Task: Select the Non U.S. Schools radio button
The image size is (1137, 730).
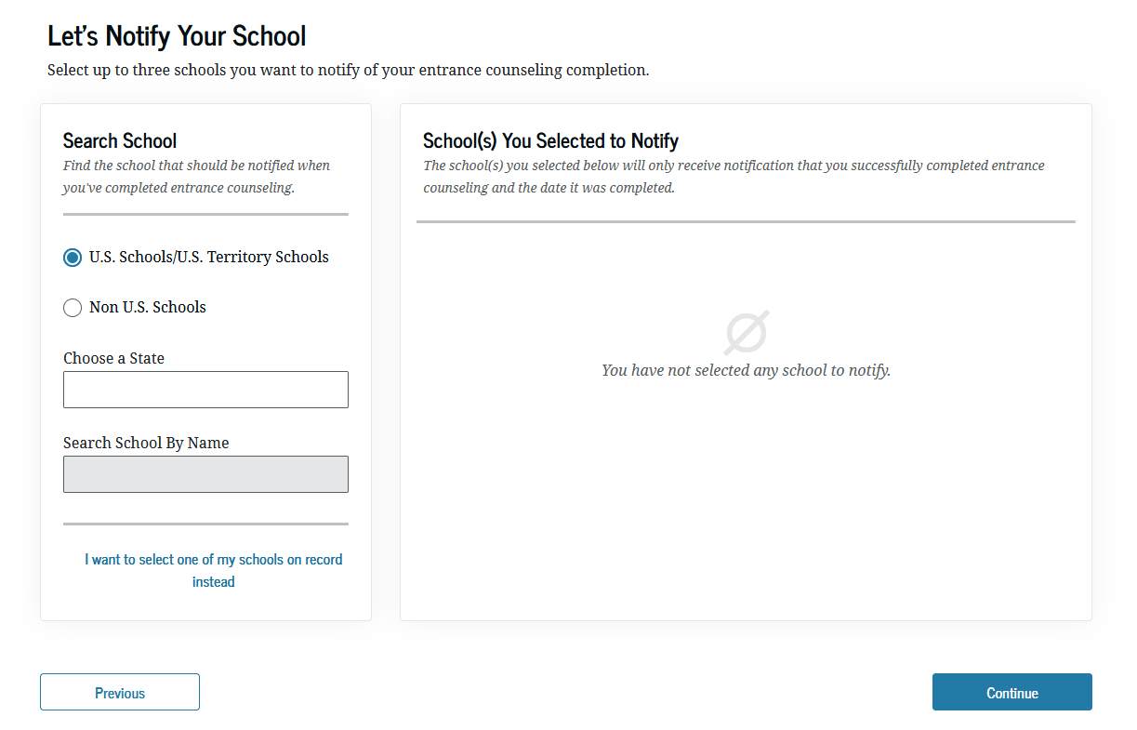Action: pos(73,307)
